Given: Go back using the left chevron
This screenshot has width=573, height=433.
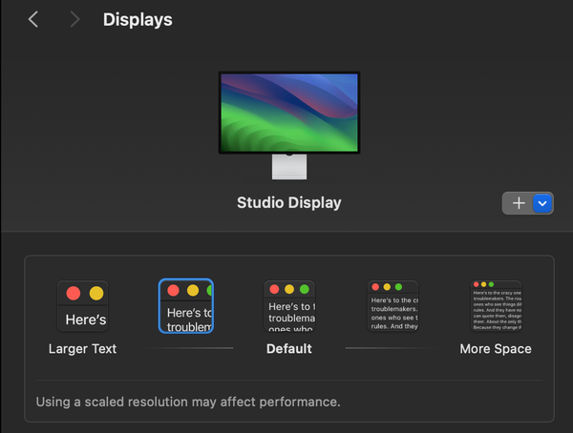Looking at the screenshot, I should (x=33, y=19).
